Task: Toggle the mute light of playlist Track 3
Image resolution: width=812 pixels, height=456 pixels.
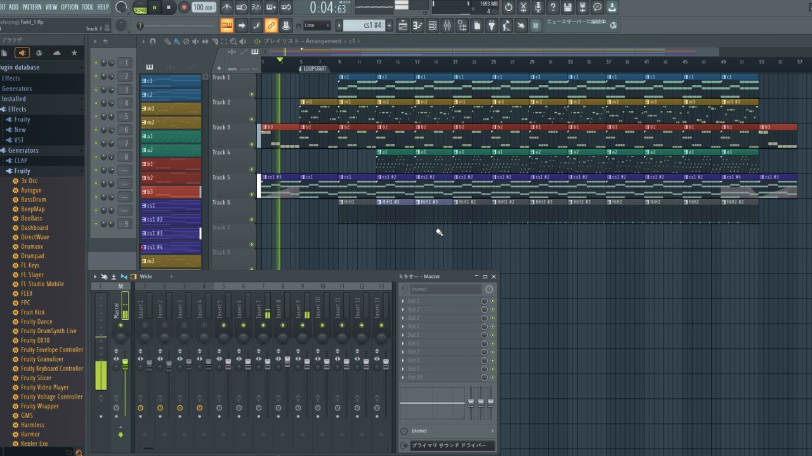Action: [252, 144]
